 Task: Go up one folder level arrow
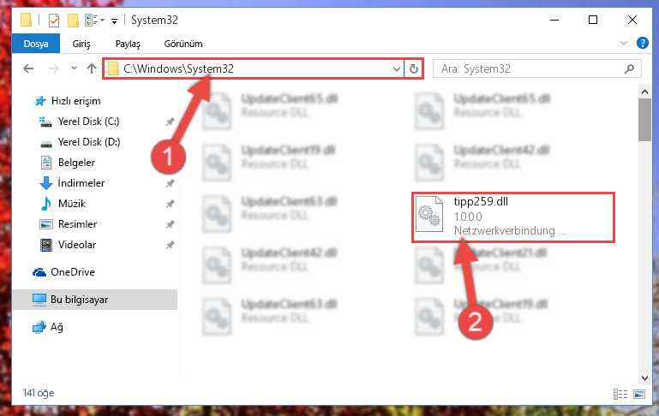click(91, 68)
